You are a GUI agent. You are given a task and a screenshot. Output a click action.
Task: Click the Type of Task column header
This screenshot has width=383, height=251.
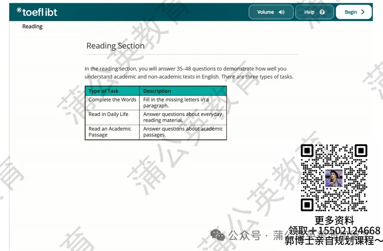(x=112, y=91)
